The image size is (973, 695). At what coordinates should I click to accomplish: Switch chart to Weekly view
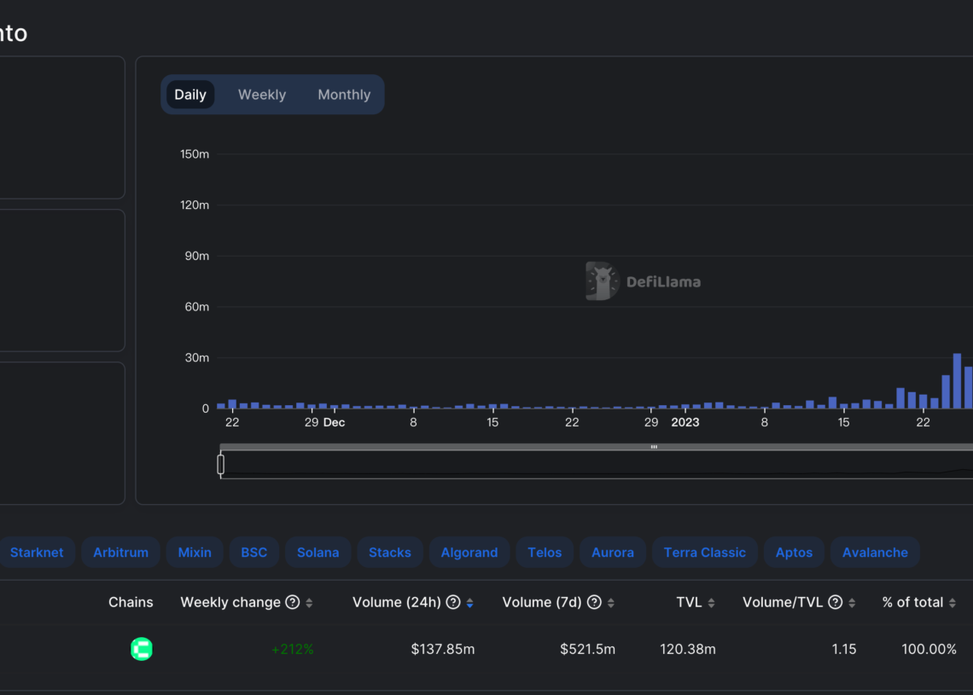tap(261, 95)
